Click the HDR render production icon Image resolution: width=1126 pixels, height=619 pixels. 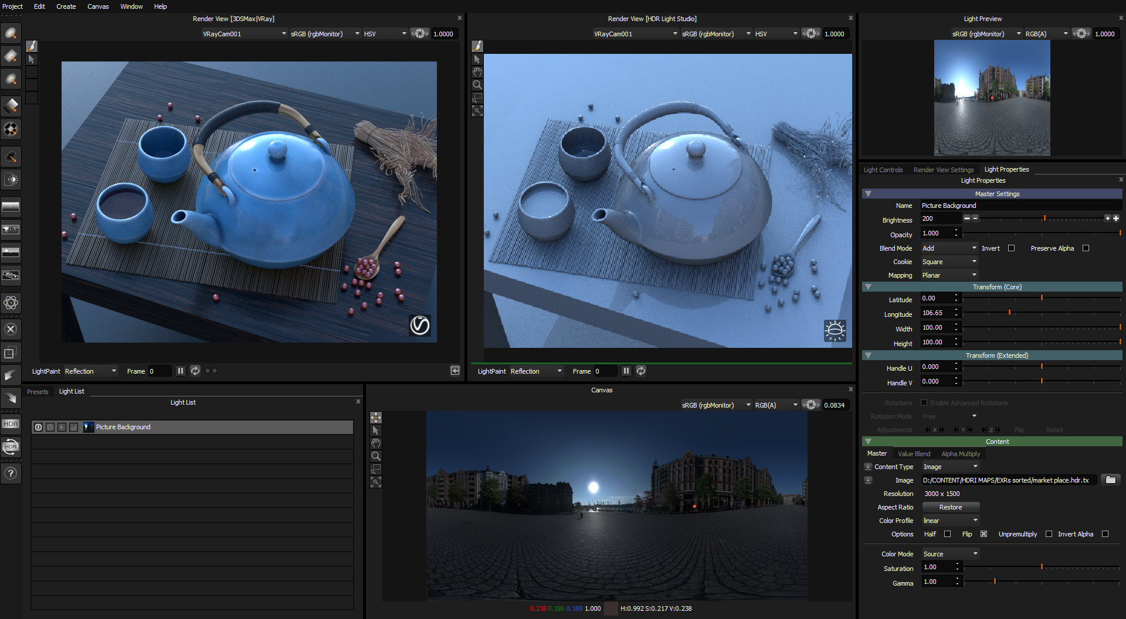click(x=11, y=423)
